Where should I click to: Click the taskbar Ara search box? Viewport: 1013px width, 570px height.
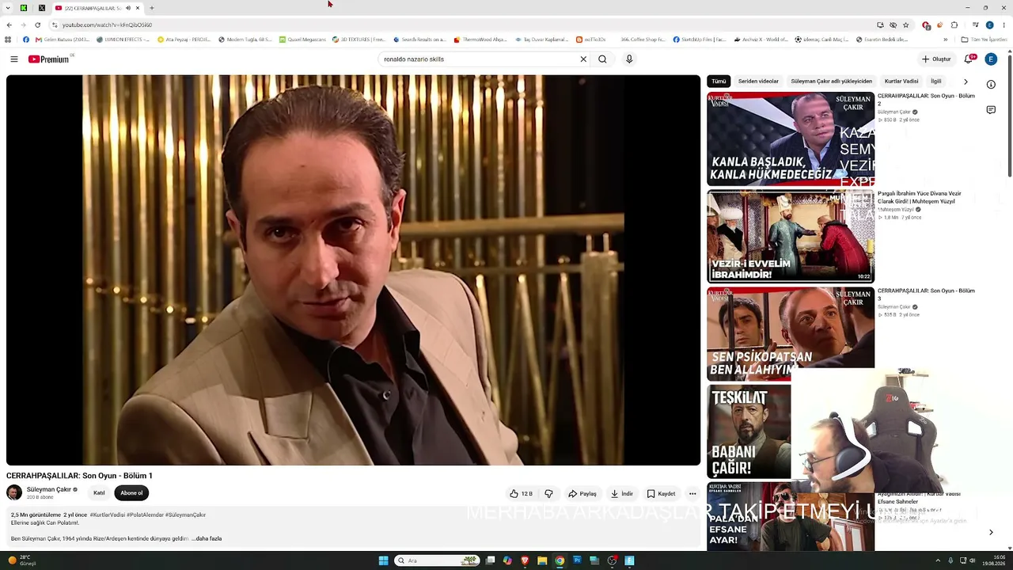[x=438, y=560]
